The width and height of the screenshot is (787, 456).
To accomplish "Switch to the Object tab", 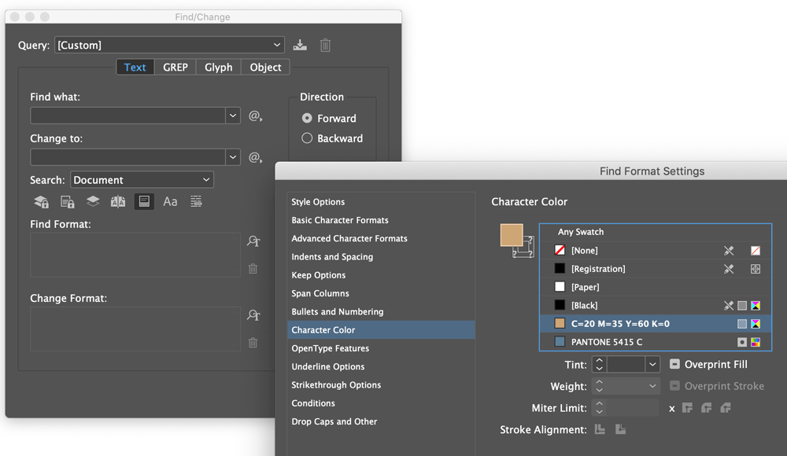I will (x=265, y=67).
